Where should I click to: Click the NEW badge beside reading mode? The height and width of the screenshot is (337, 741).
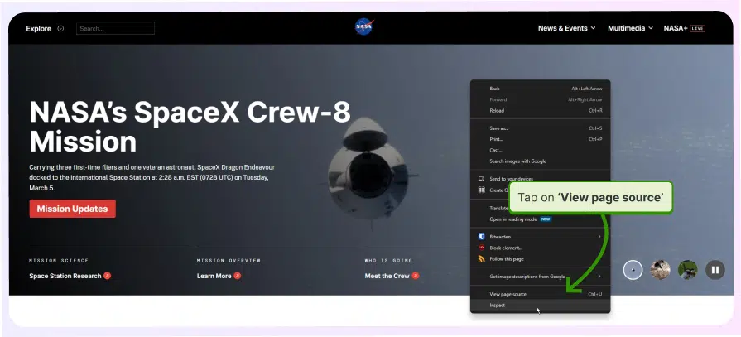click(546, 219)
